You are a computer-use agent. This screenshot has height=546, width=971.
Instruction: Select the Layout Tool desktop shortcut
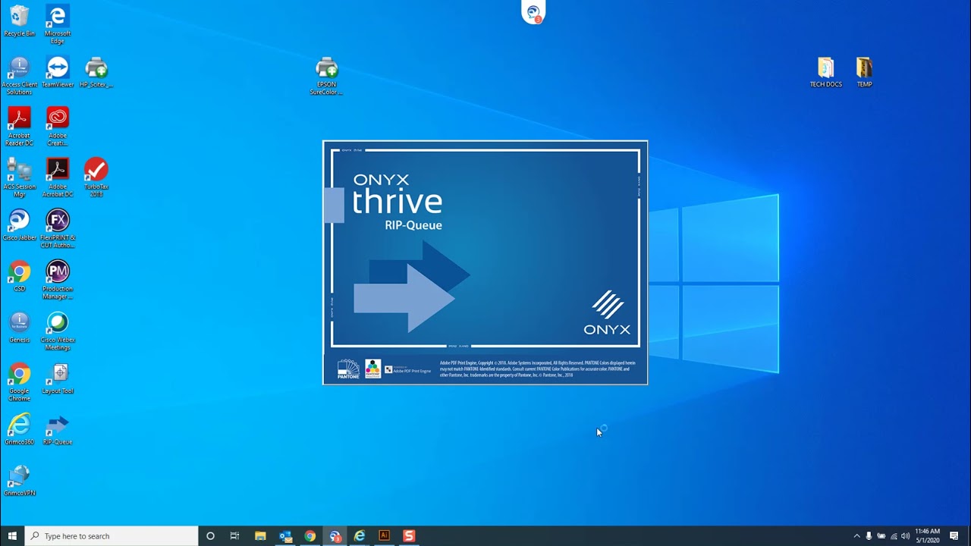(x=58, y=378)
